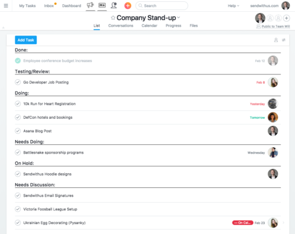Add a member with the plus circle icon

coord(286,18)
